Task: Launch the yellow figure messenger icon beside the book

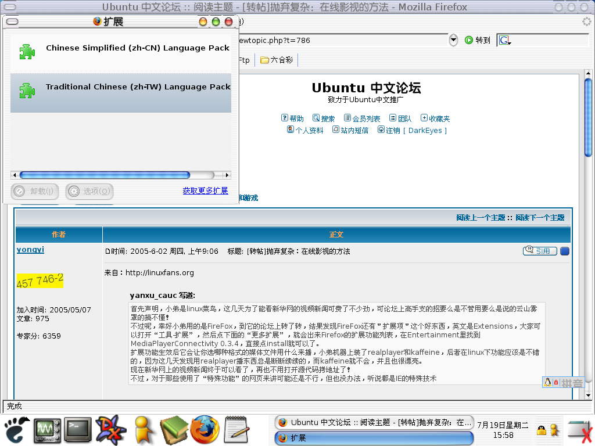Action: [x=144, y=430]
